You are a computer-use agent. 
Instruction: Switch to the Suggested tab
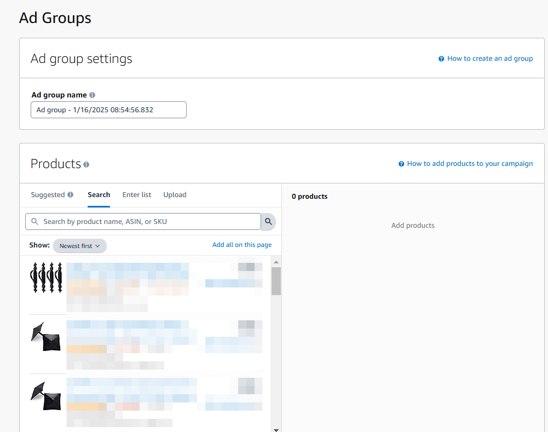(48, 195)
